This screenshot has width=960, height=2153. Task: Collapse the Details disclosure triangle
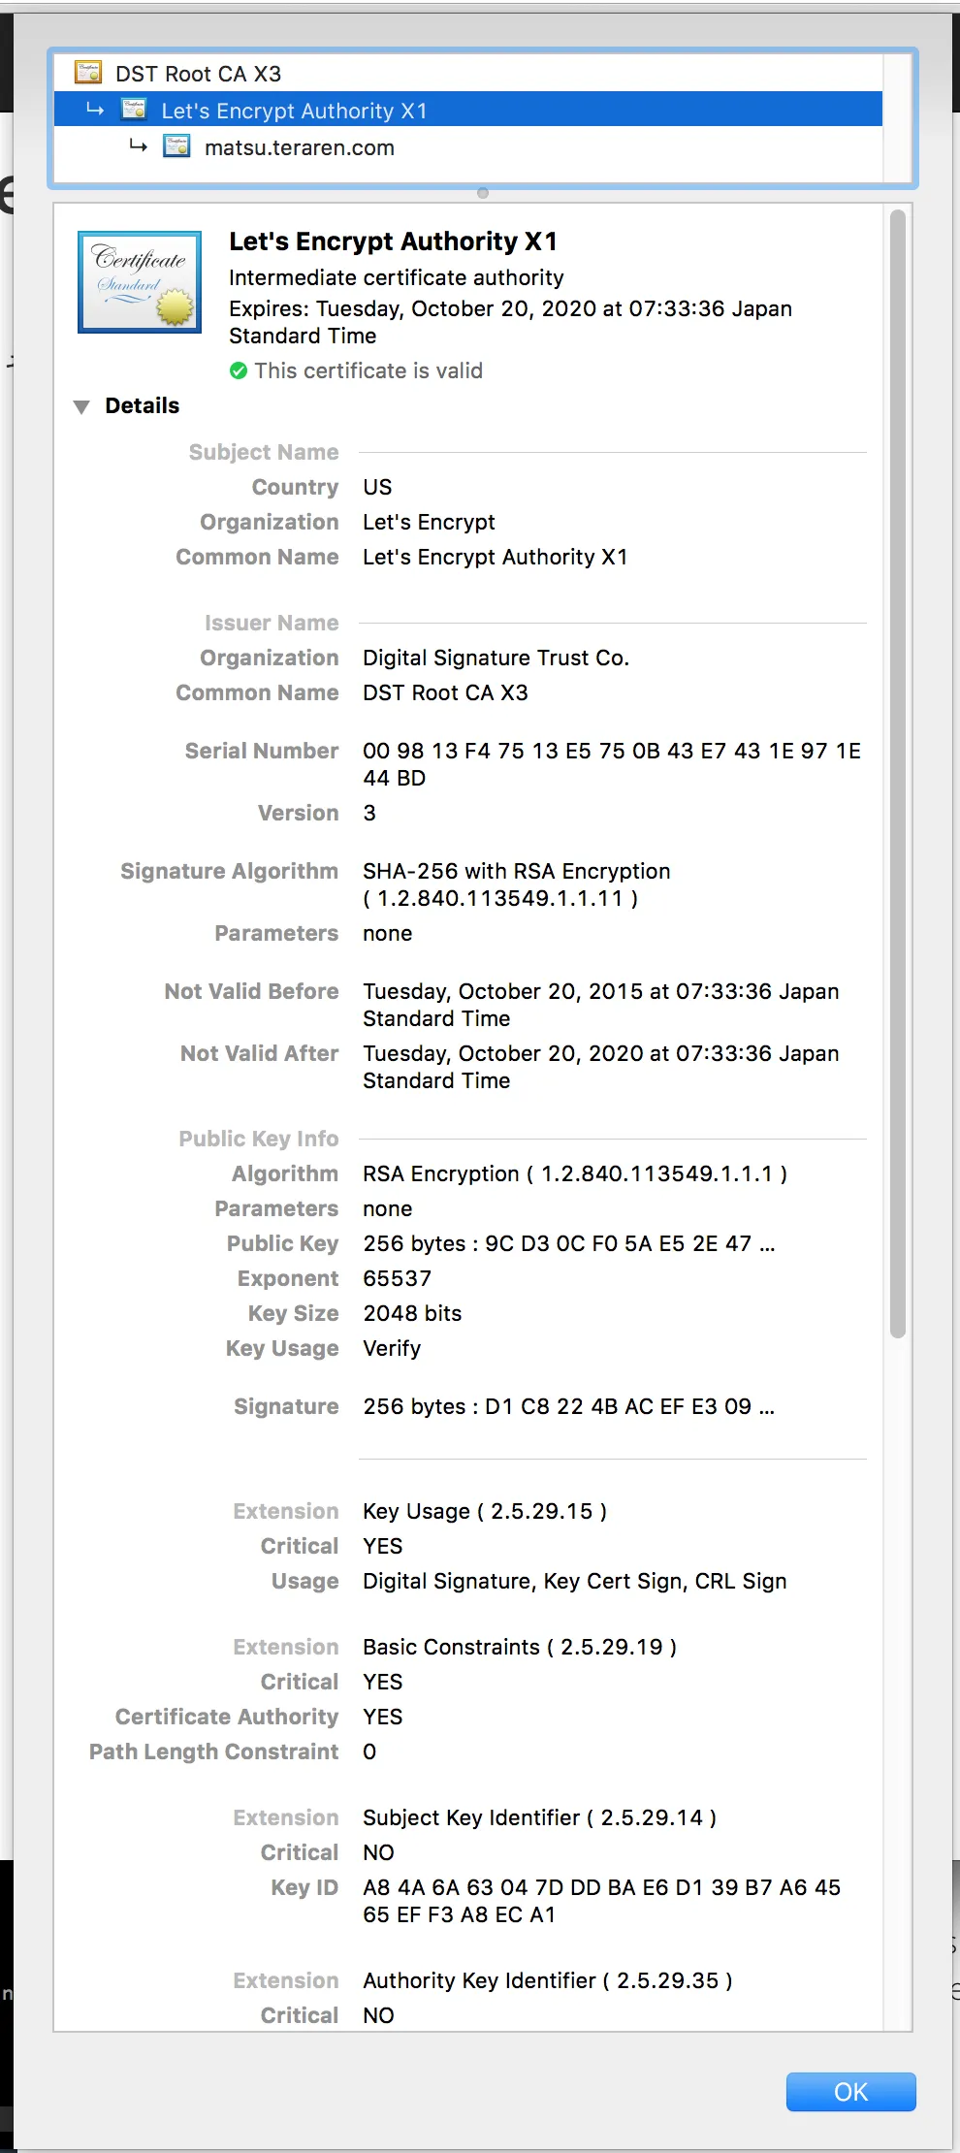81,406
